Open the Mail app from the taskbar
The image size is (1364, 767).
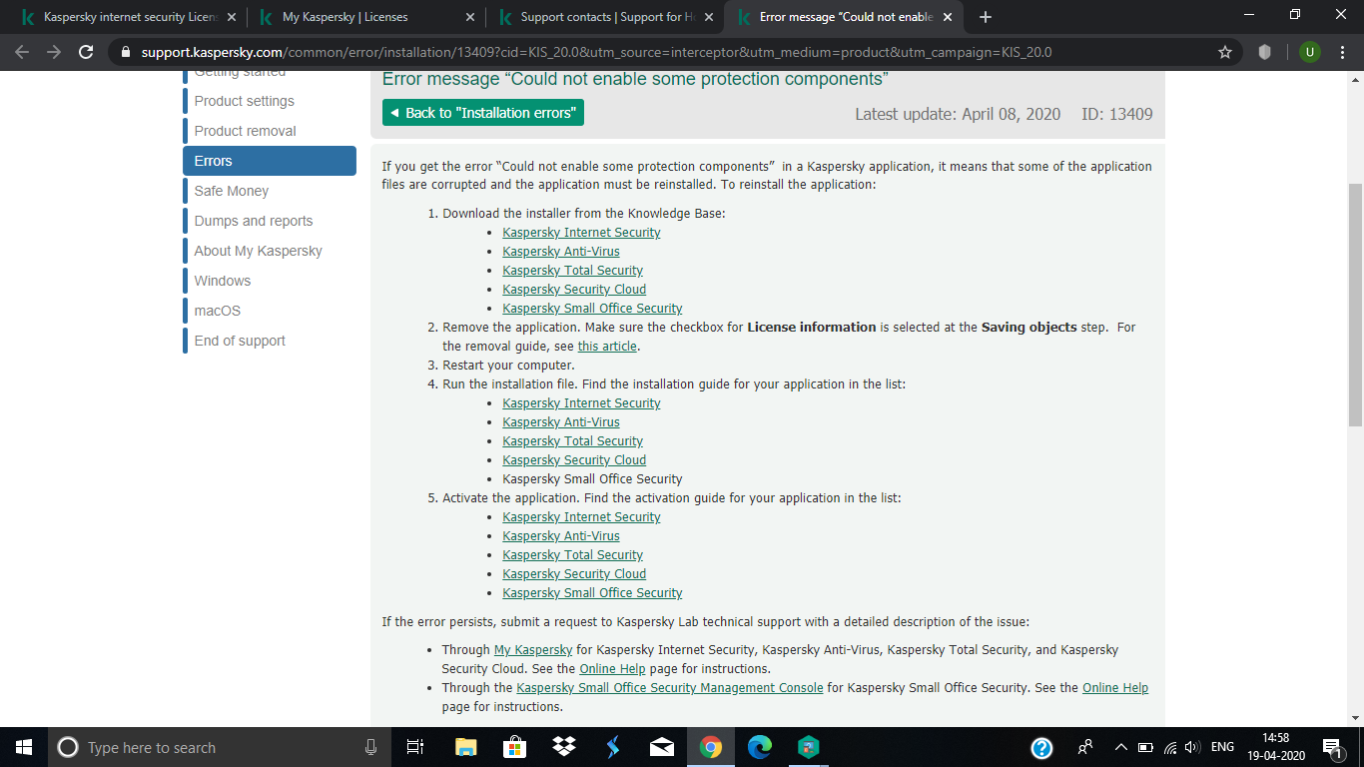coord(660,747)
